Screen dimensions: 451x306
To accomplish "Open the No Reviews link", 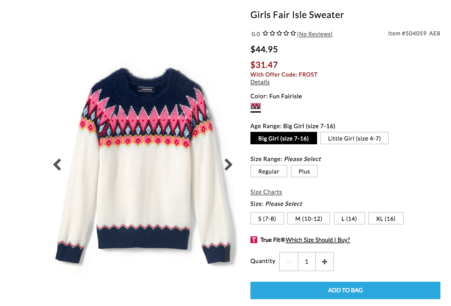I will click(315, 34).
